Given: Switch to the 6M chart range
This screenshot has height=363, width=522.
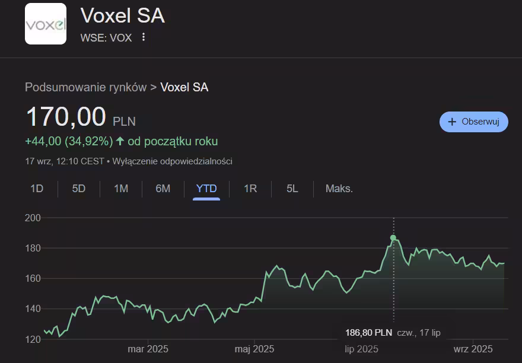Looking at the screenshot, I should click(163, 189).
